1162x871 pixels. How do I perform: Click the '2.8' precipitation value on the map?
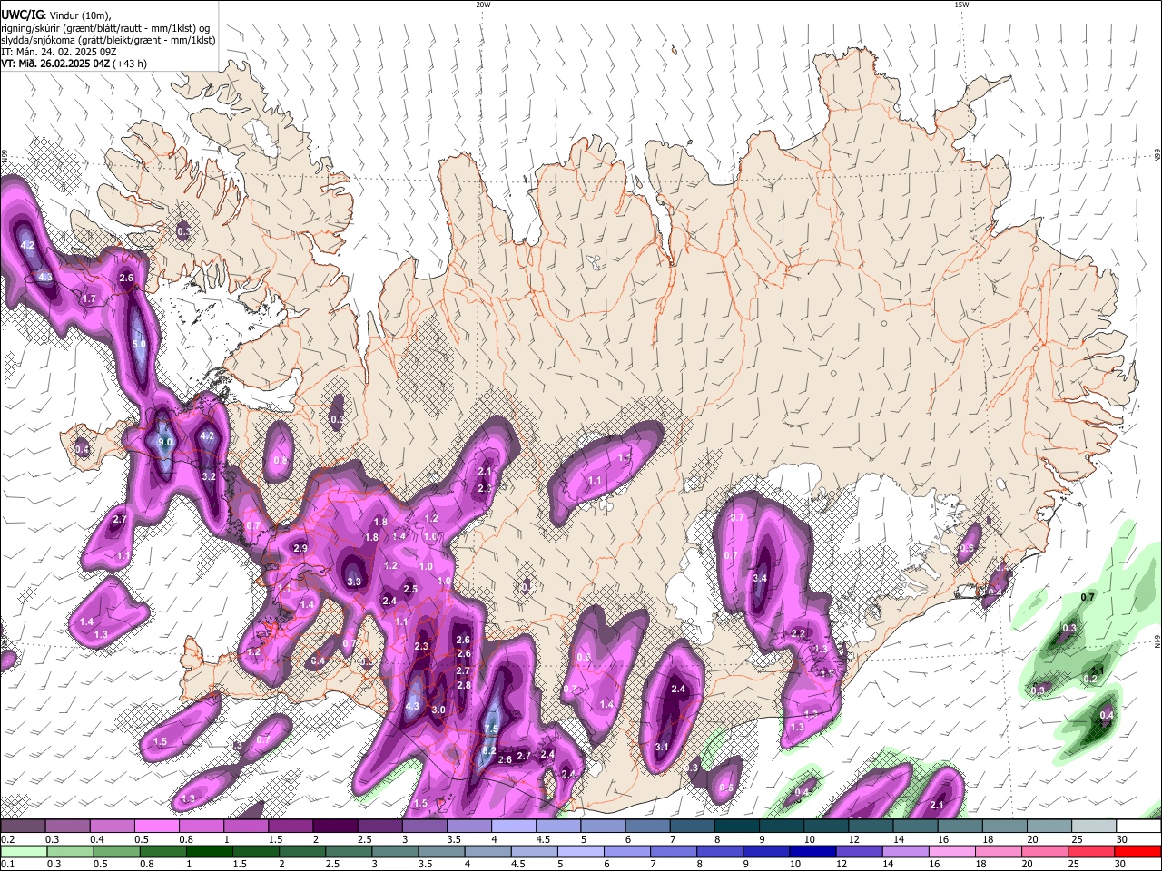[464, 685]
